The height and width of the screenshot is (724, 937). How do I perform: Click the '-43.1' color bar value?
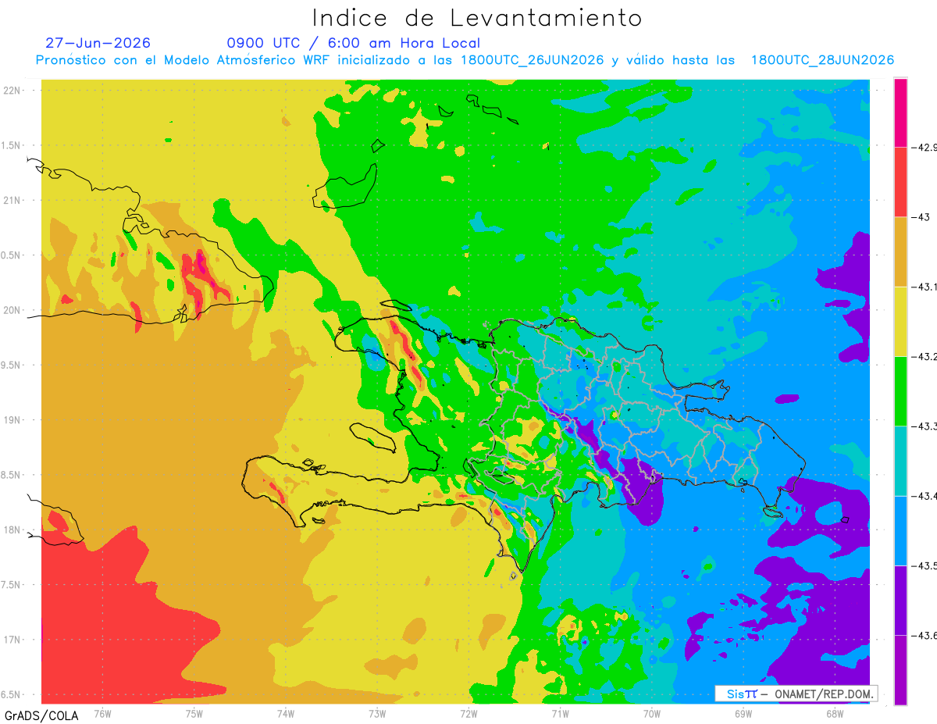tap(925, 287)
